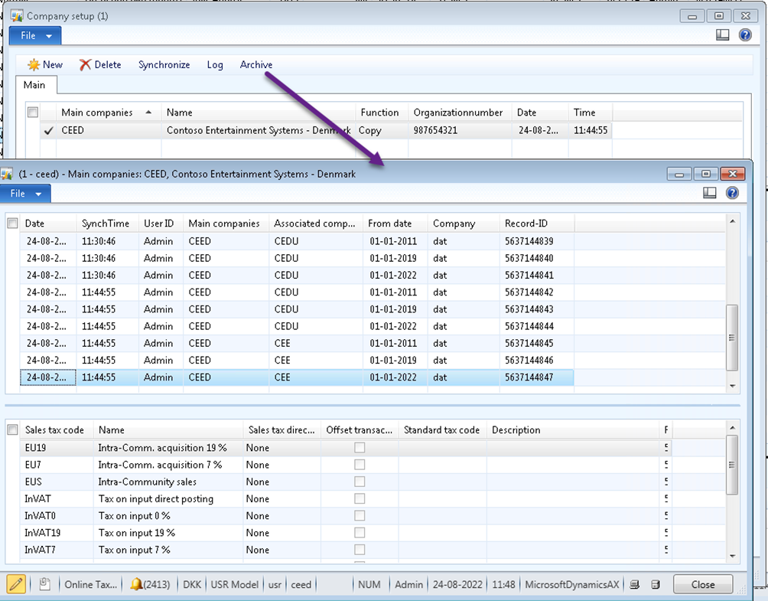Click the Tax on input 7 % cell

(x=168, y=550)
